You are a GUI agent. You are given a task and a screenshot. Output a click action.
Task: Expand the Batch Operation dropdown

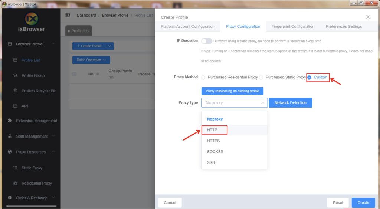tap(91, 60)
